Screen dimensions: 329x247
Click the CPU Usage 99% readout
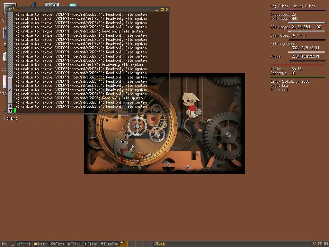click(x=284, y=19)
